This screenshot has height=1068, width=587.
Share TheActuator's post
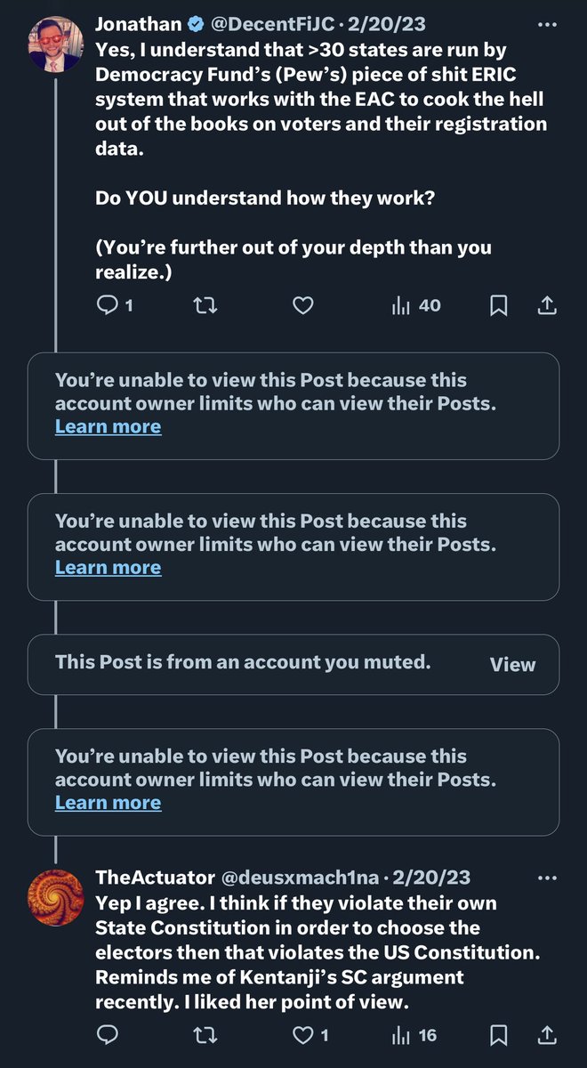548,1035
